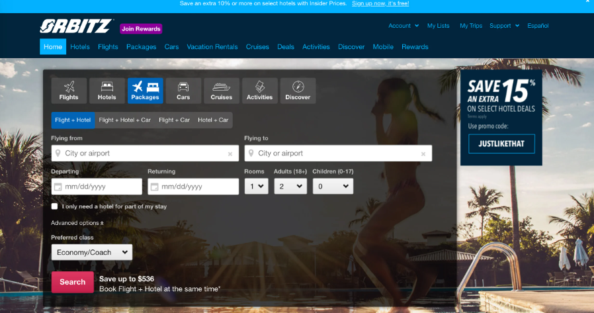This screenshot has height=313, width=594.
Task: Expand the Adults (18+) dropdown
Action: (x=290, y=187)
